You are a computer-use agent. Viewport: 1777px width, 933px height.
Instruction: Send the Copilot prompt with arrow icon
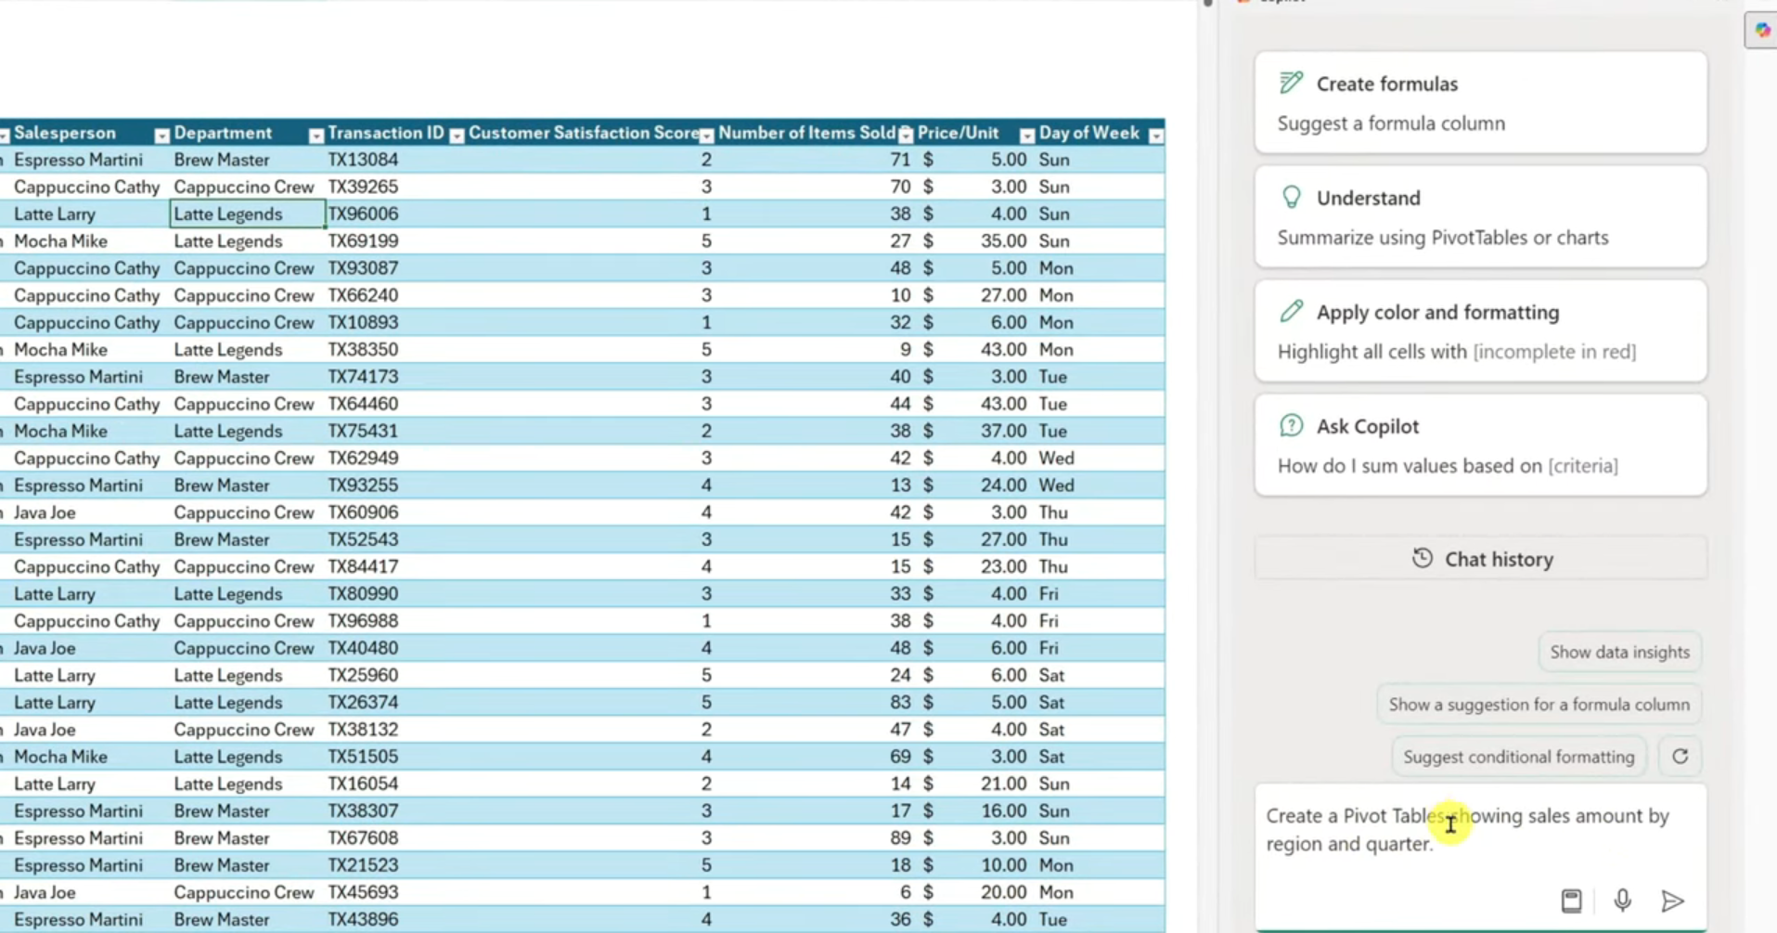1672,901
